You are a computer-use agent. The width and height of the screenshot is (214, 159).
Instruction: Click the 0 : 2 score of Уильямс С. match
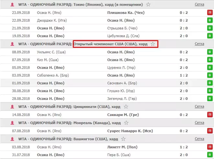(184, 52)
